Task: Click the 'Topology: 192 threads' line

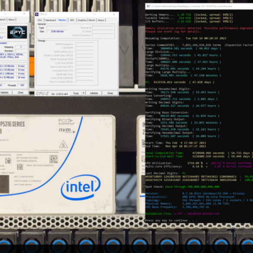Action: (x=199, y=200)
